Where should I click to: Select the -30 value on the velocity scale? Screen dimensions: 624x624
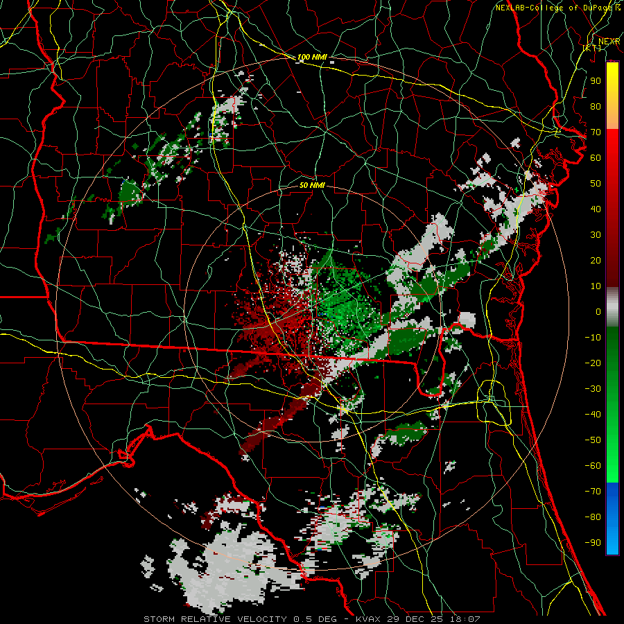[x=593, y=389]
